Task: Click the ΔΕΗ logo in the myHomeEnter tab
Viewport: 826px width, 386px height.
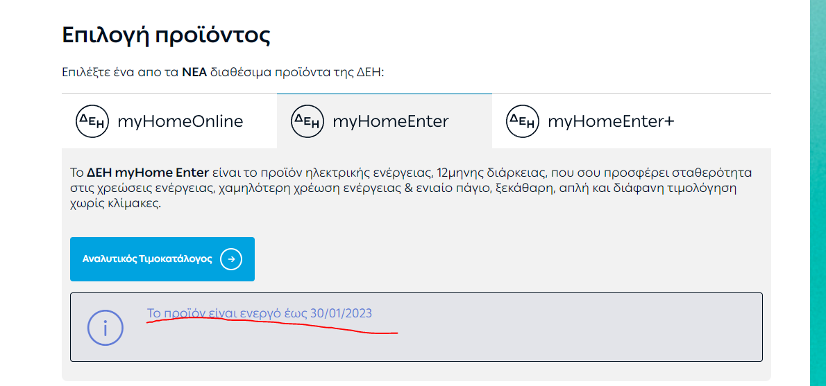Action: tap(307, 121)
